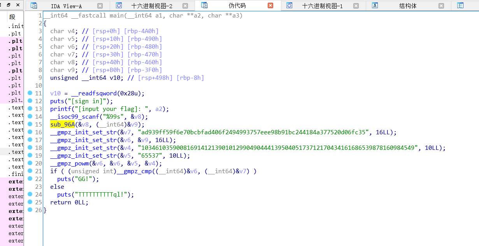The image size is (479, 246).
Task: Toggle breakpoint dot on line 15
Action: click(30, 125)
